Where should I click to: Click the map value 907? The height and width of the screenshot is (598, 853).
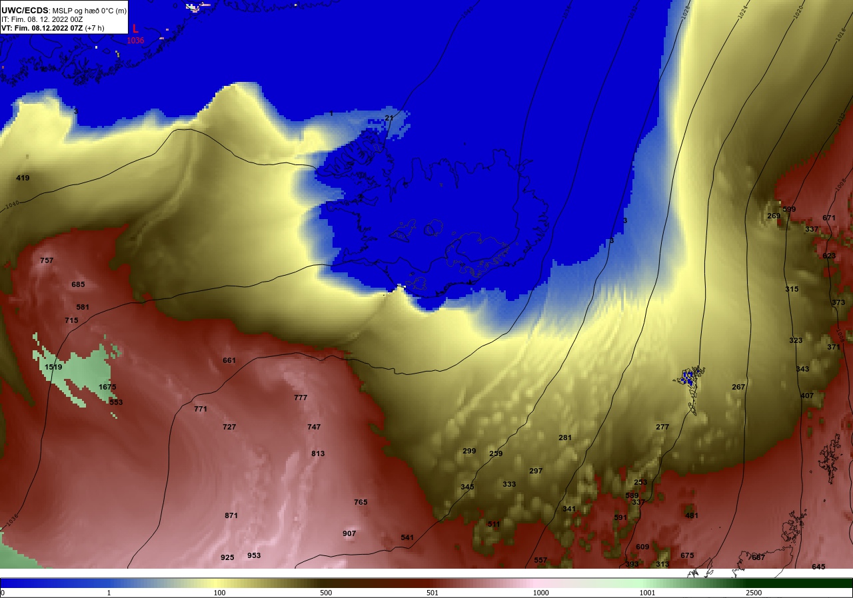click(x=349, y=533)
